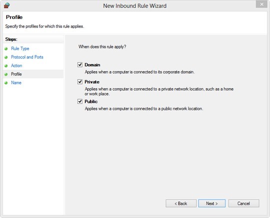Uncheck the Private profile checkbox
This screenshot has height=218, width=270.
pos(80,81)
